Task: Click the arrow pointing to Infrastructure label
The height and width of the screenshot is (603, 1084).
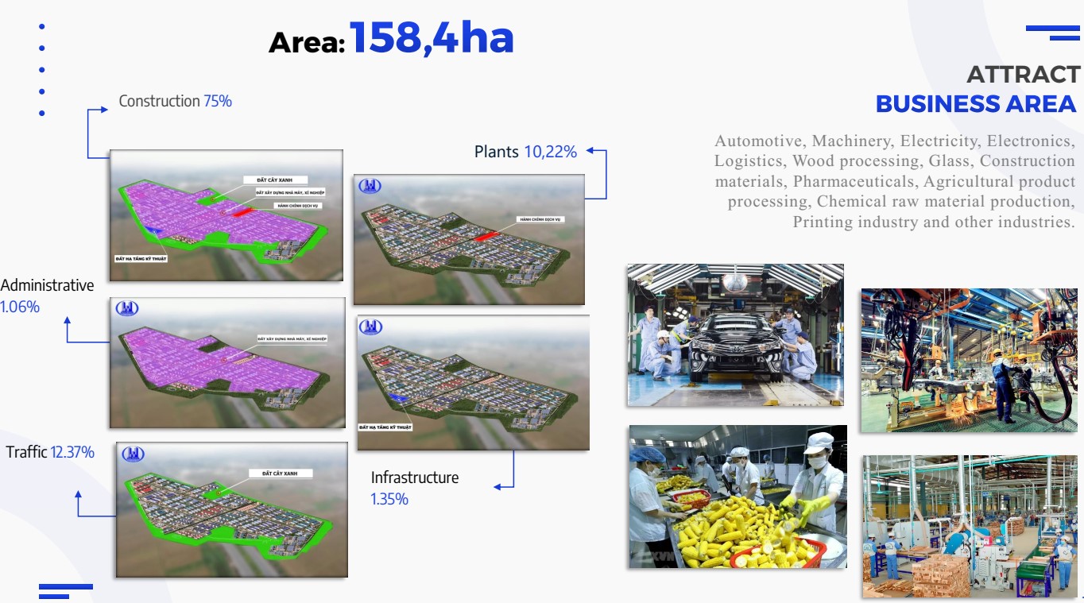Action: point(498,486)
